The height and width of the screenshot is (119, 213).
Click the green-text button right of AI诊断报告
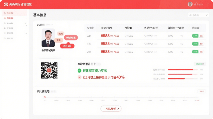click(x=200, y=64)
